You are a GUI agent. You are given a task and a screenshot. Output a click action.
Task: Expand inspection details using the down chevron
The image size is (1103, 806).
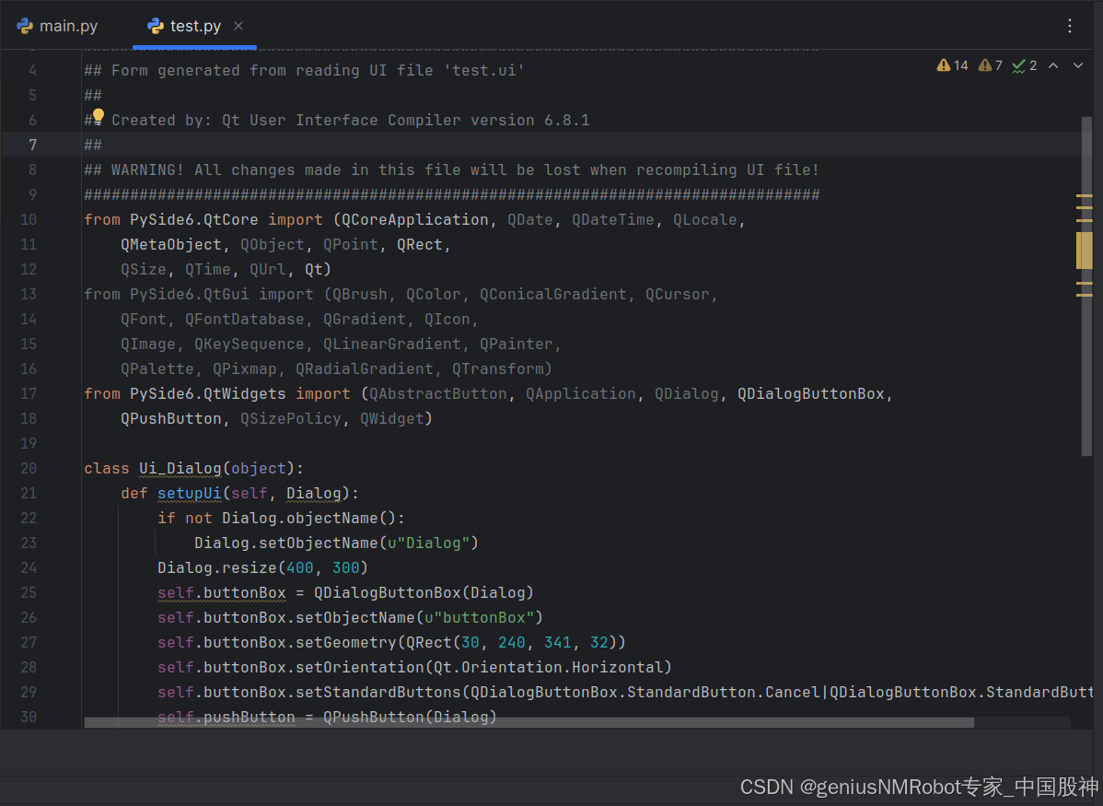pyautogui.click(x=1077, y=65)
